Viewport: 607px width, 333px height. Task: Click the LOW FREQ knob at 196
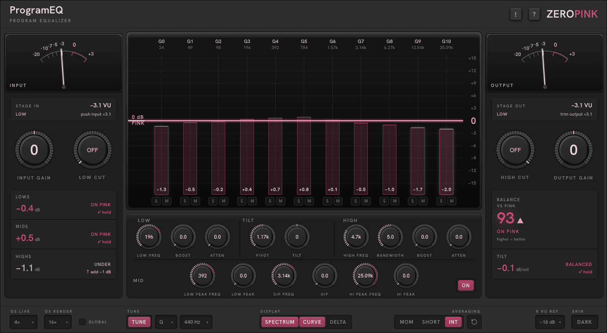tap(149, 237)
